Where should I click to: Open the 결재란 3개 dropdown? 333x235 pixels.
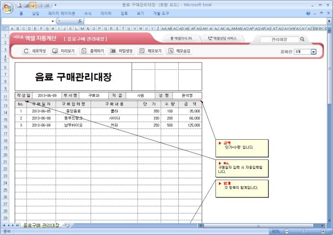coord(313,52)
